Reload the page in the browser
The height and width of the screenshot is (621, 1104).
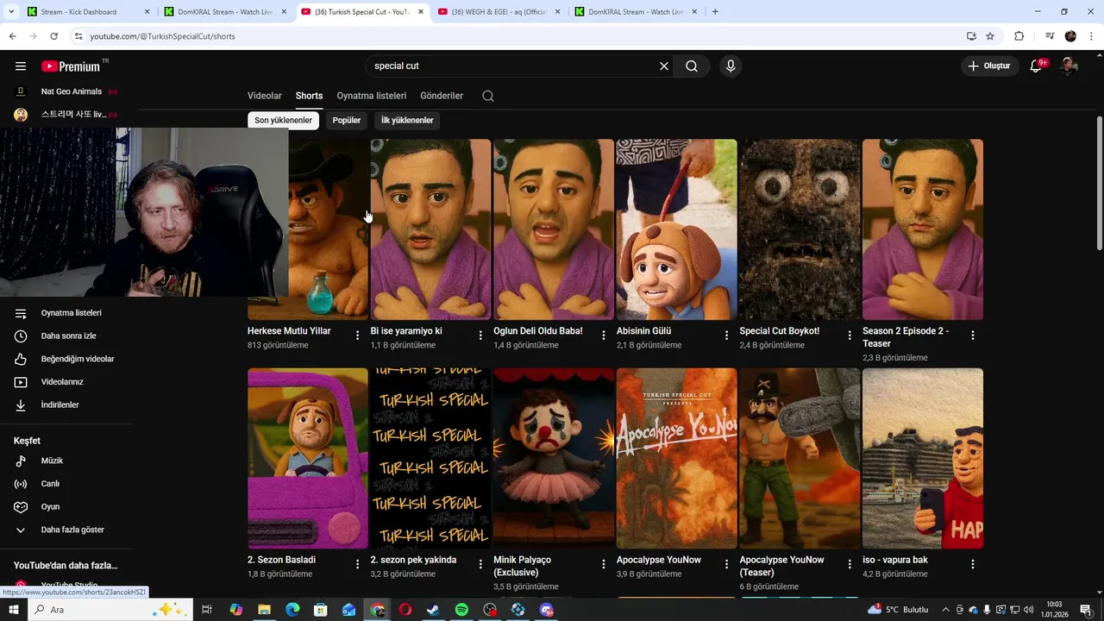pyautogui.click(x=53, y=36)
